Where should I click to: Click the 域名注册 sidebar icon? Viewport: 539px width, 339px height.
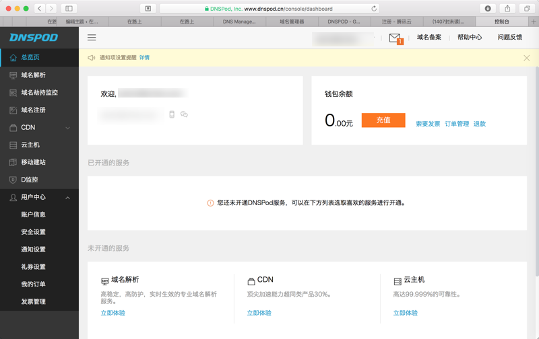[13, 110]
